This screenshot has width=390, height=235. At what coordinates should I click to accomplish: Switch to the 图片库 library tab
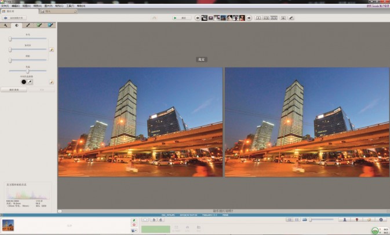(x=19, y=12)
